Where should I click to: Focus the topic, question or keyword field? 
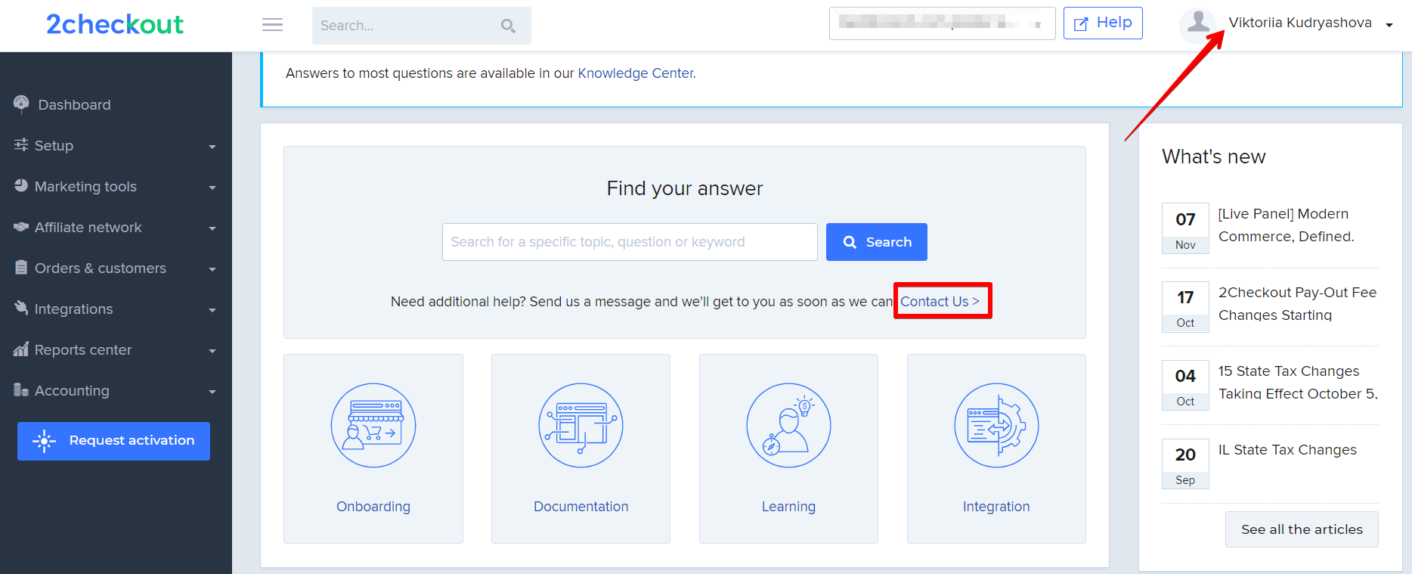pos(630,242)
